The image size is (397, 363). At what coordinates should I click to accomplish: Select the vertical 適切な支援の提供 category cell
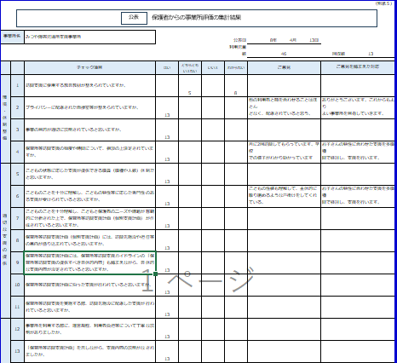click(x=5, y=240)
